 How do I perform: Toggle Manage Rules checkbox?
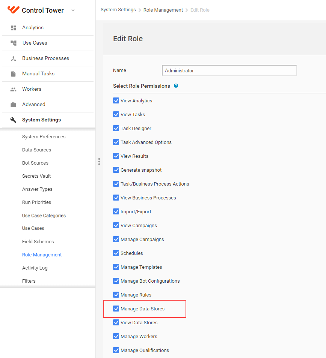pos(116,295)
